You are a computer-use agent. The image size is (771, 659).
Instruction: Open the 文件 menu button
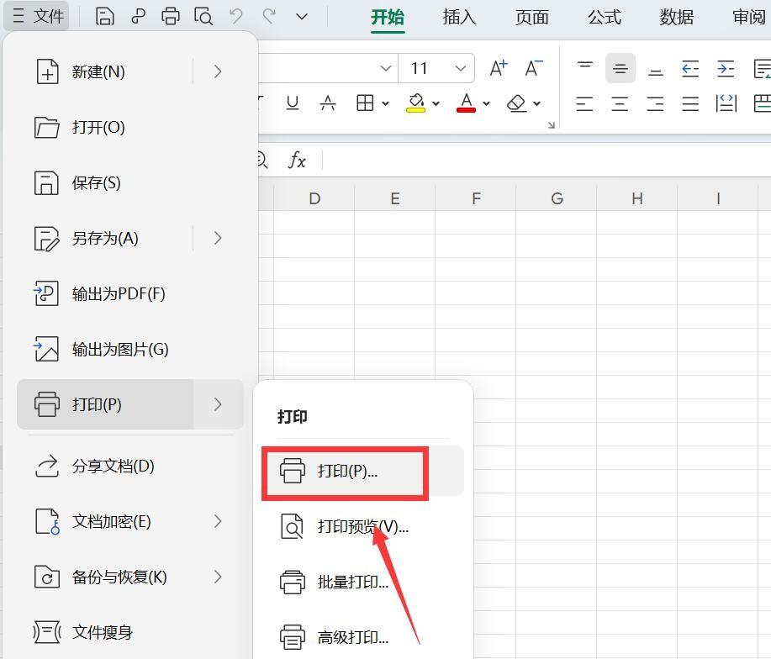coord(37,16)
